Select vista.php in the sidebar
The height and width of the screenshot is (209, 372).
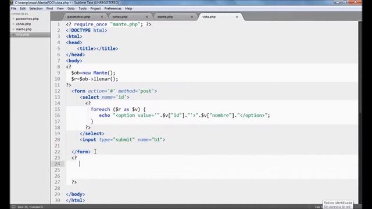tap(22, 35)
